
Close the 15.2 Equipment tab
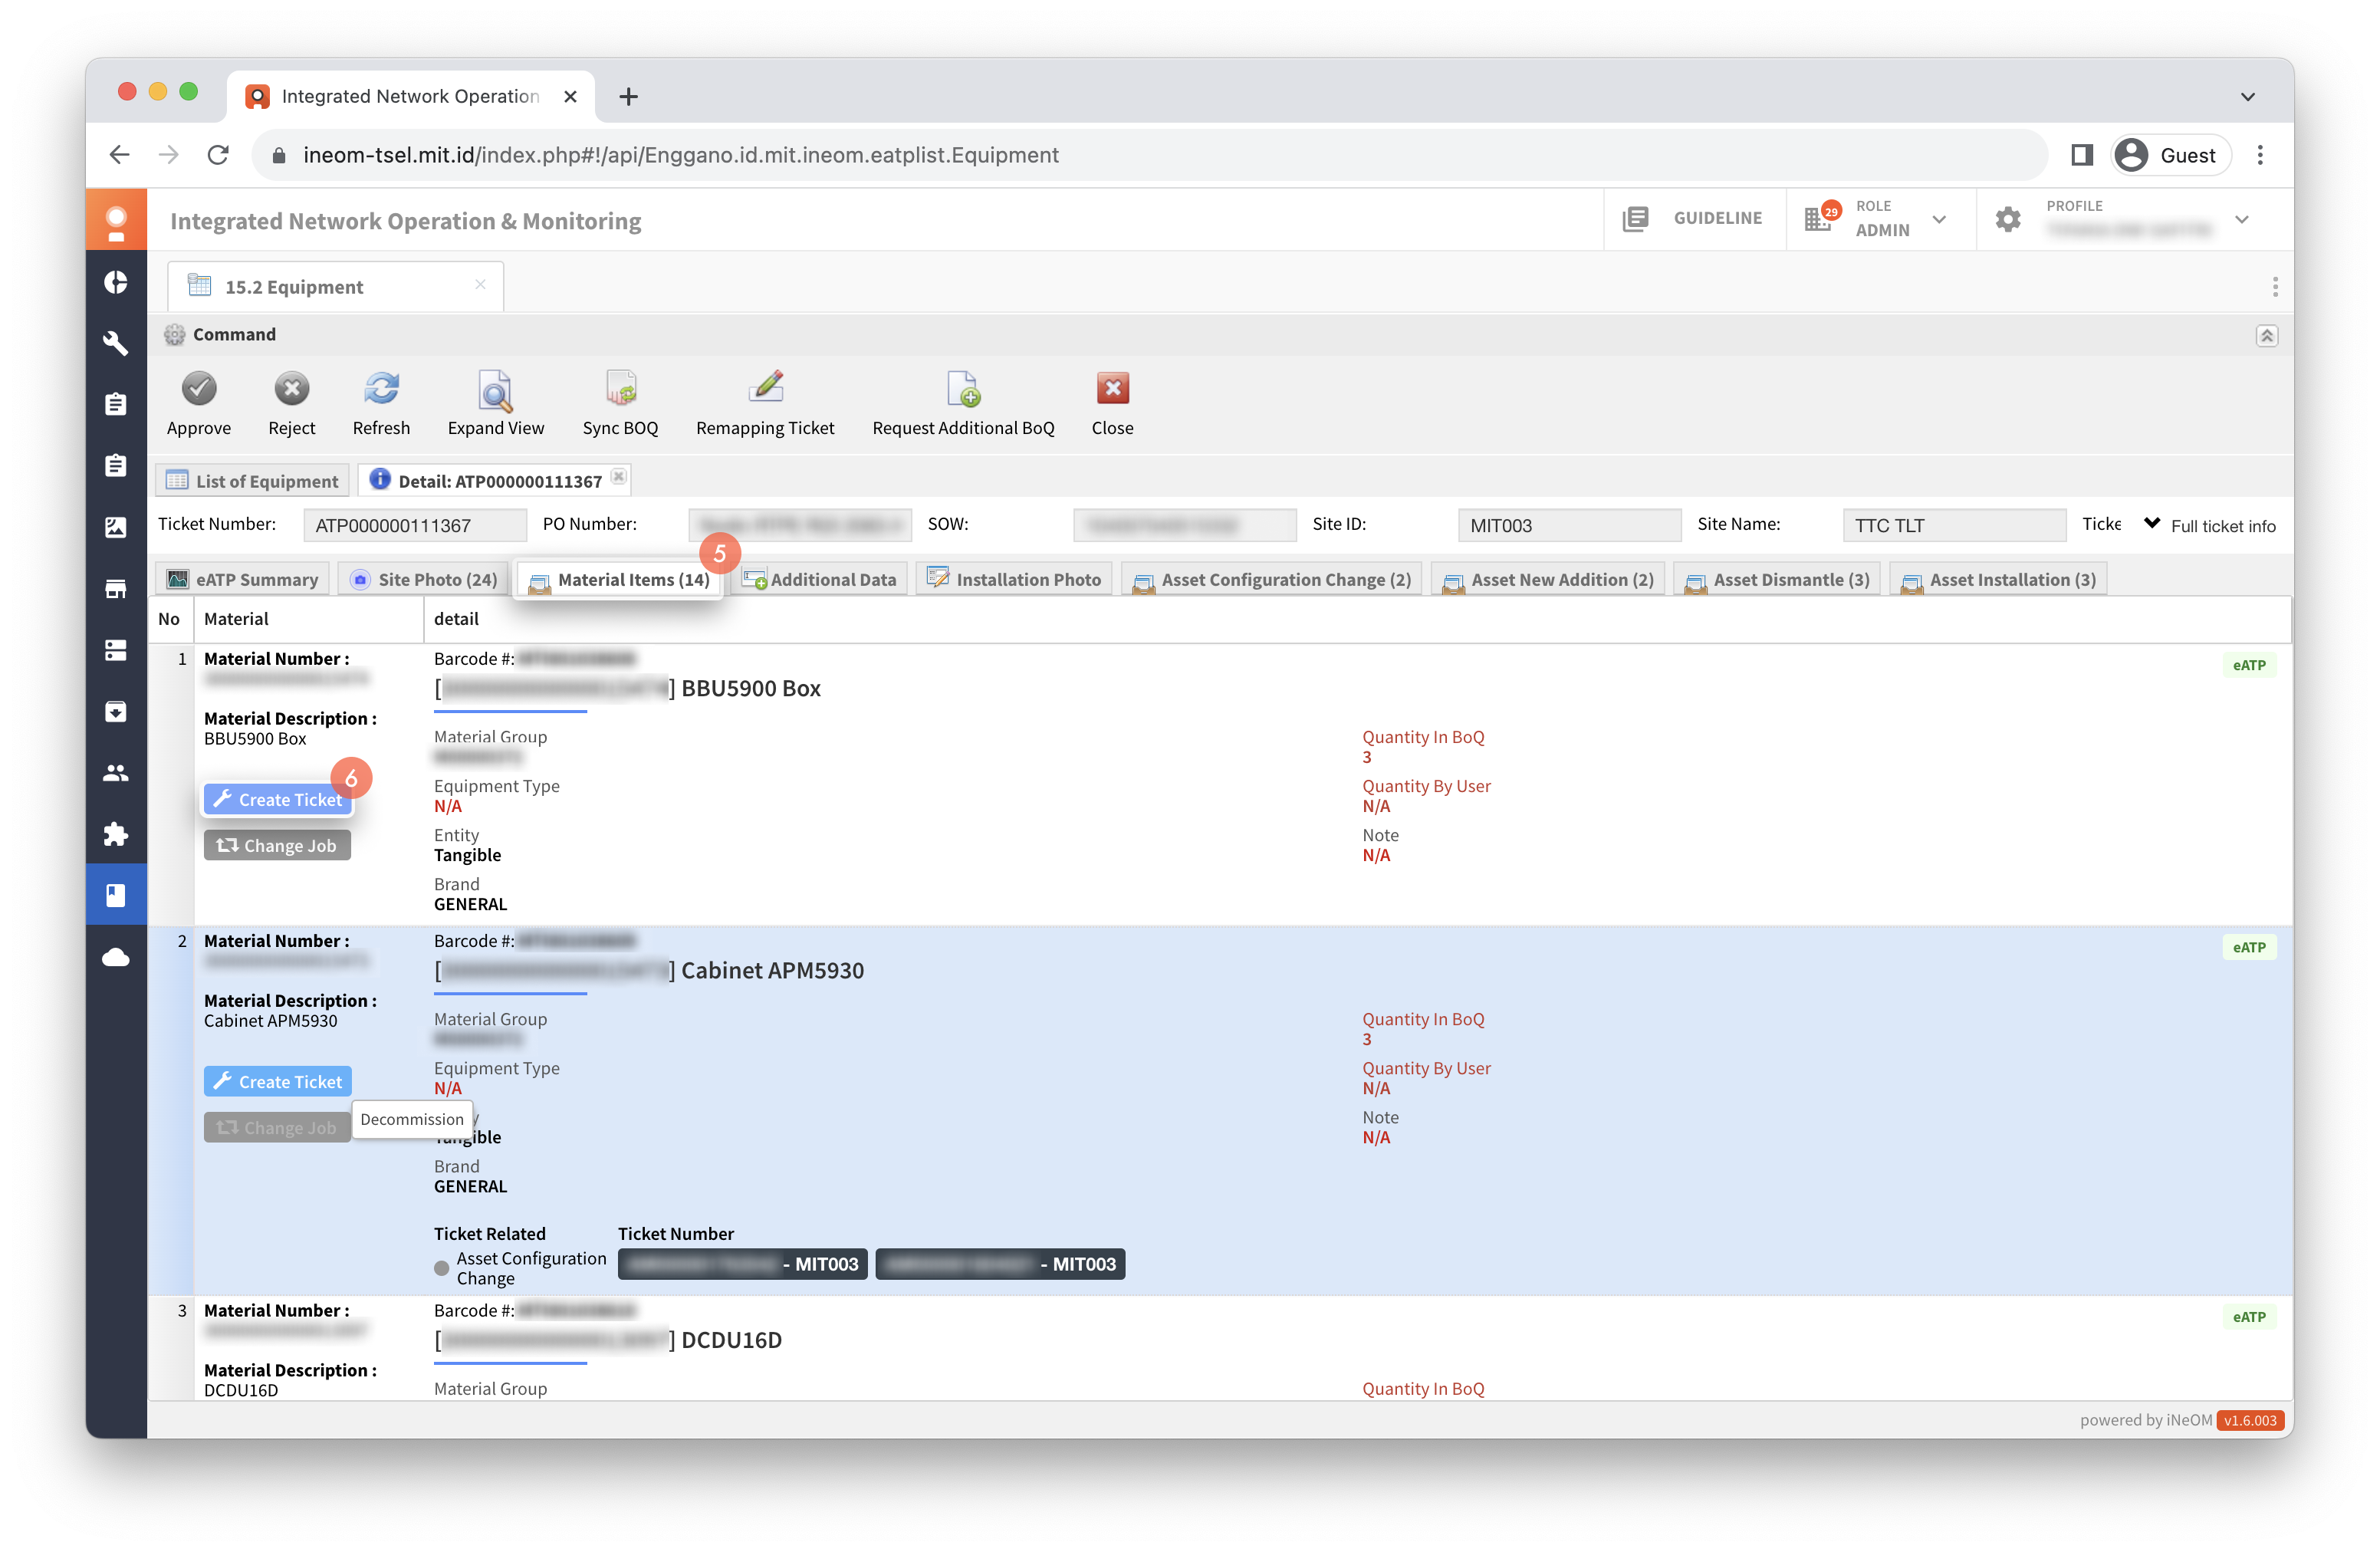click(x=480, y=285)
